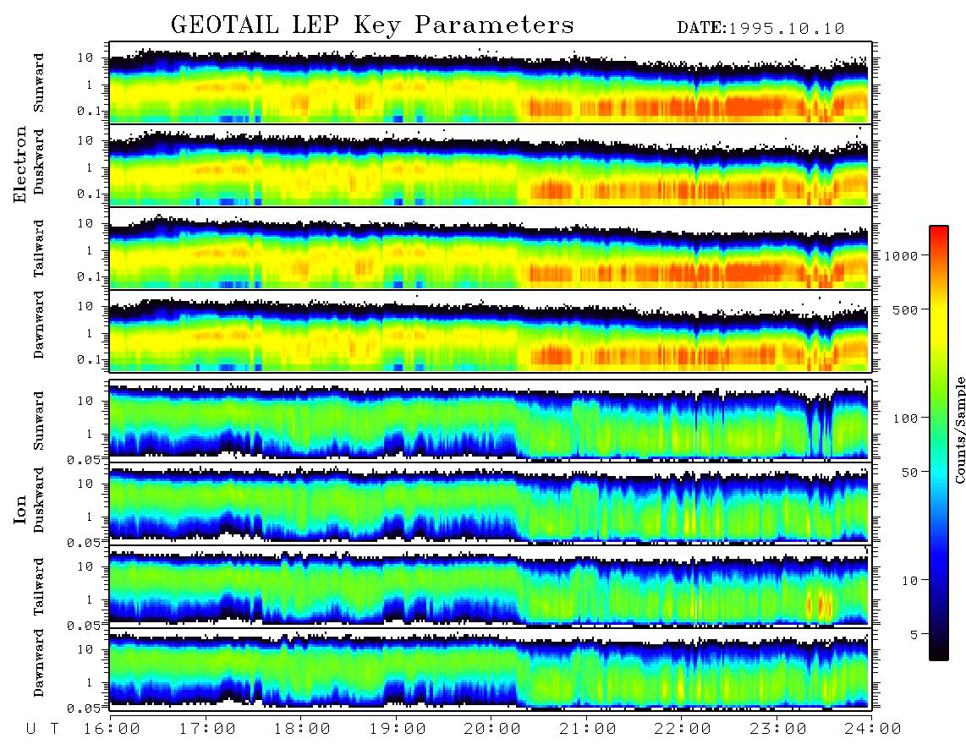Select the Electron Tailward spectrogram panel
Viewport: 966px width, 744px height.
(x=491, y=249)
